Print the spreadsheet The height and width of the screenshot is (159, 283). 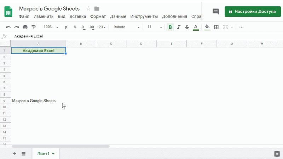(x=25, y=27)
